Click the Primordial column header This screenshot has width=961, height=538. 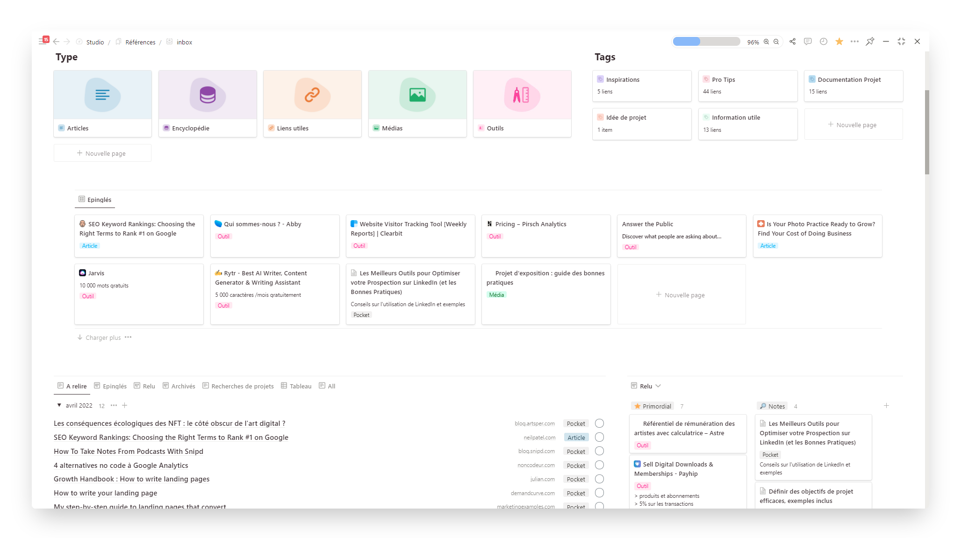653,406
